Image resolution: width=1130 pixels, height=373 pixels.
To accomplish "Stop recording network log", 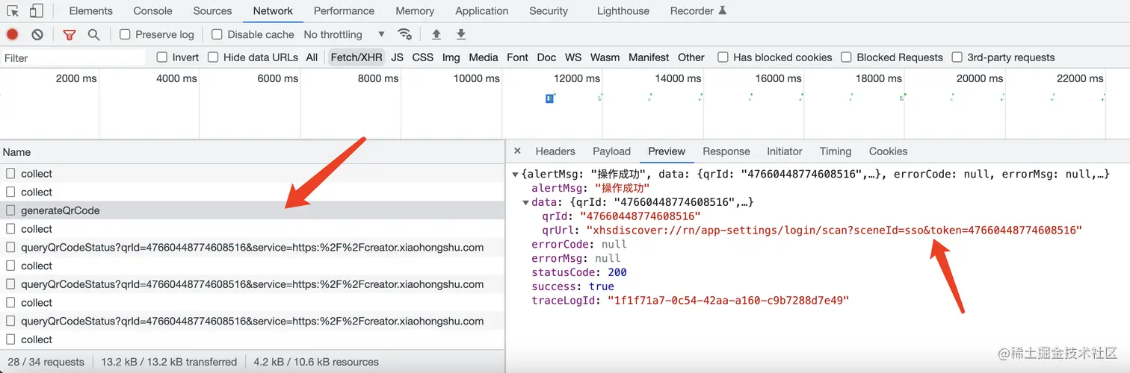I will tap(13, 34).
